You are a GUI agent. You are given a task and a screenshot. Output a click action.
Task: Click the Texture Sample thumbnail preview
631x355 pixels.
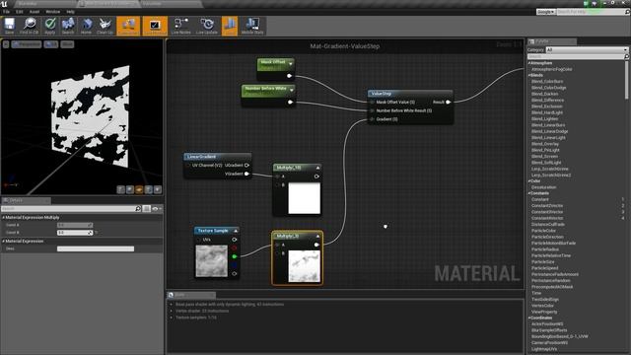(x=212, y=261)
